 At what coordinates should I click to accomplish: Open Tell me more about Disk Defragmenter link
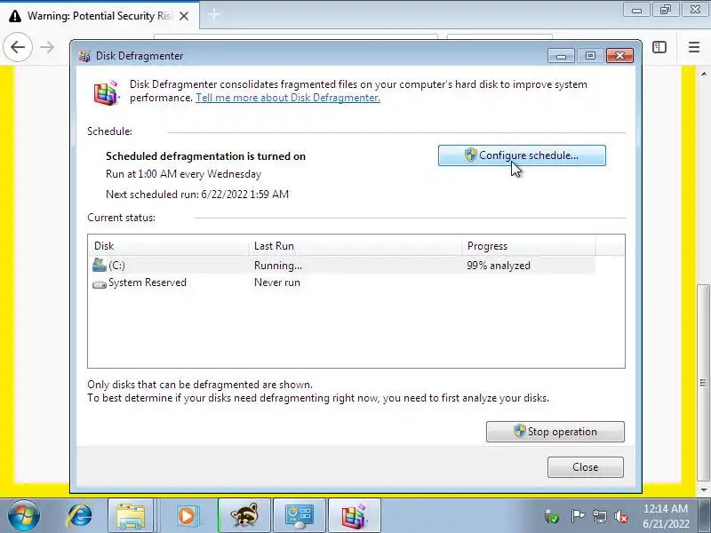coord(287,98)
